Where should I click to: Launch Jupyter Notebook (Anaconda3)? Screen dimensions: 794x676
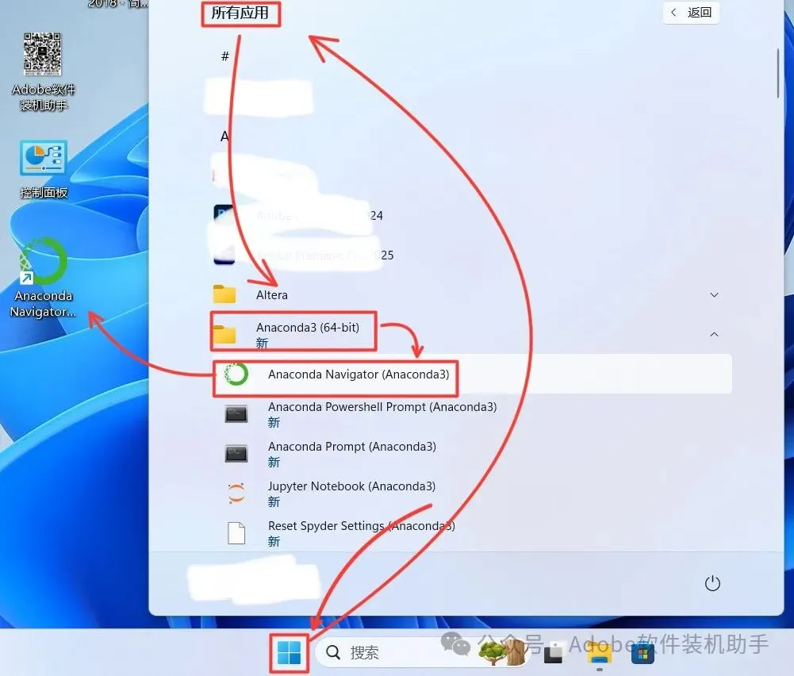click(471, 494)
